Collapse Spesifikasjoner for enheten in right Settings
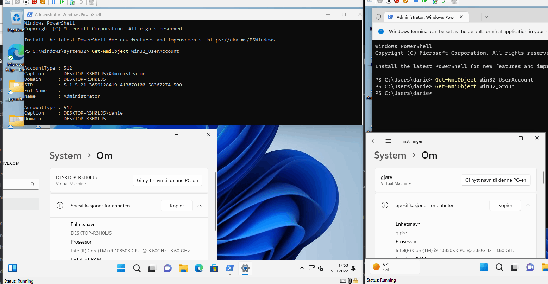Screen dimensions: 548x284 (x=528, y=205)
